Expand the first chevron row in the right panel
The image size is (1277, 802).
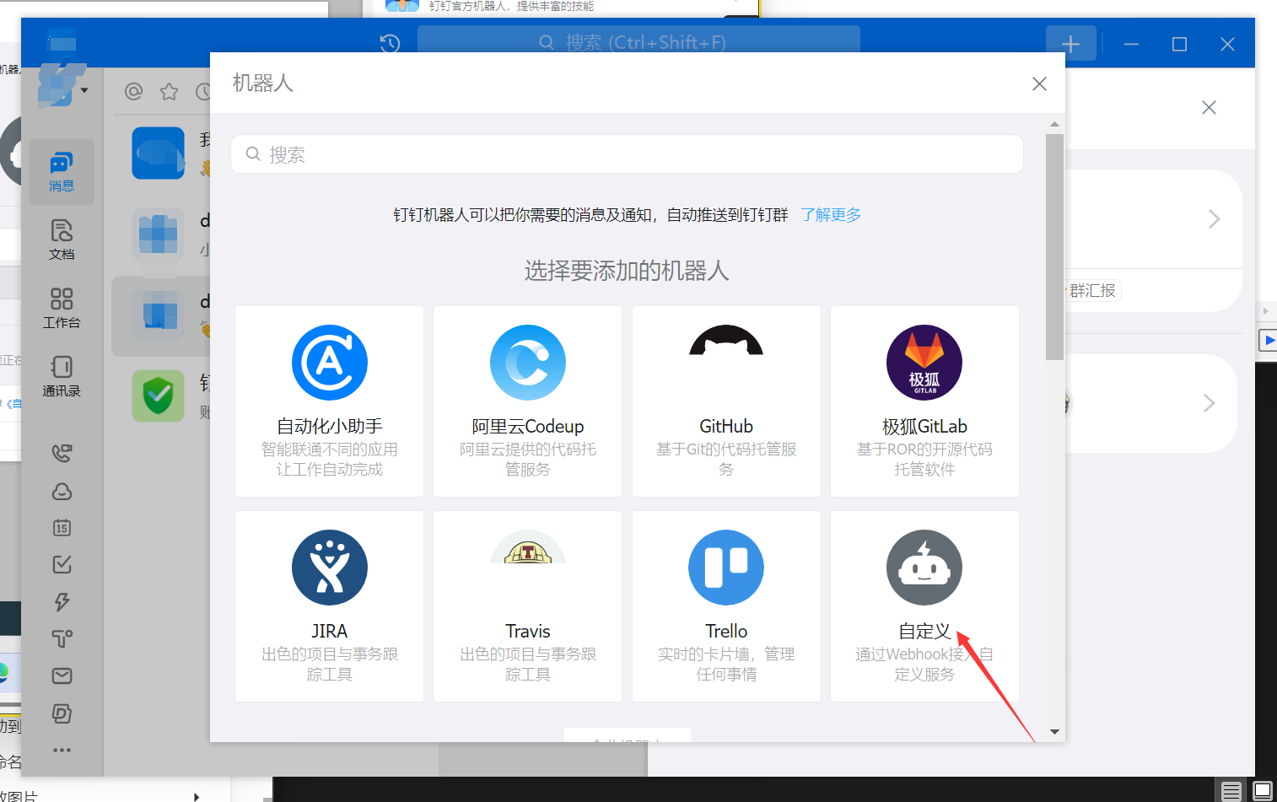tap(1214, 219)
